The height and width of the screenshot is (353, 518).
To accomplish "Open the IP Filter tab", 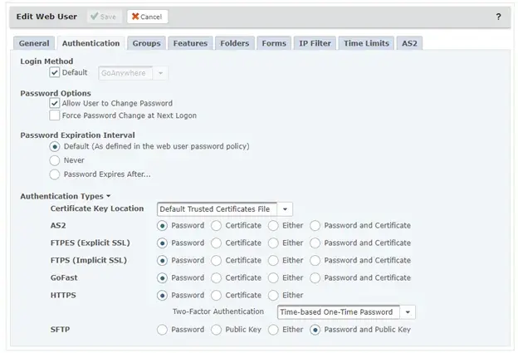I will tap(314, 43).
